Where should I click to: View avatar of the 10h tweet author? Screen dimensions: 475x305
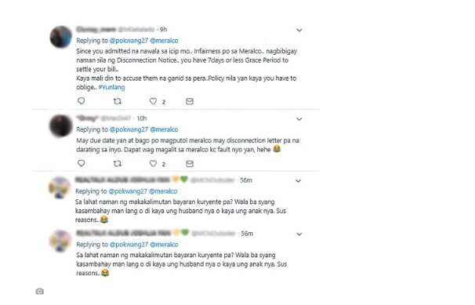[61, 125]
